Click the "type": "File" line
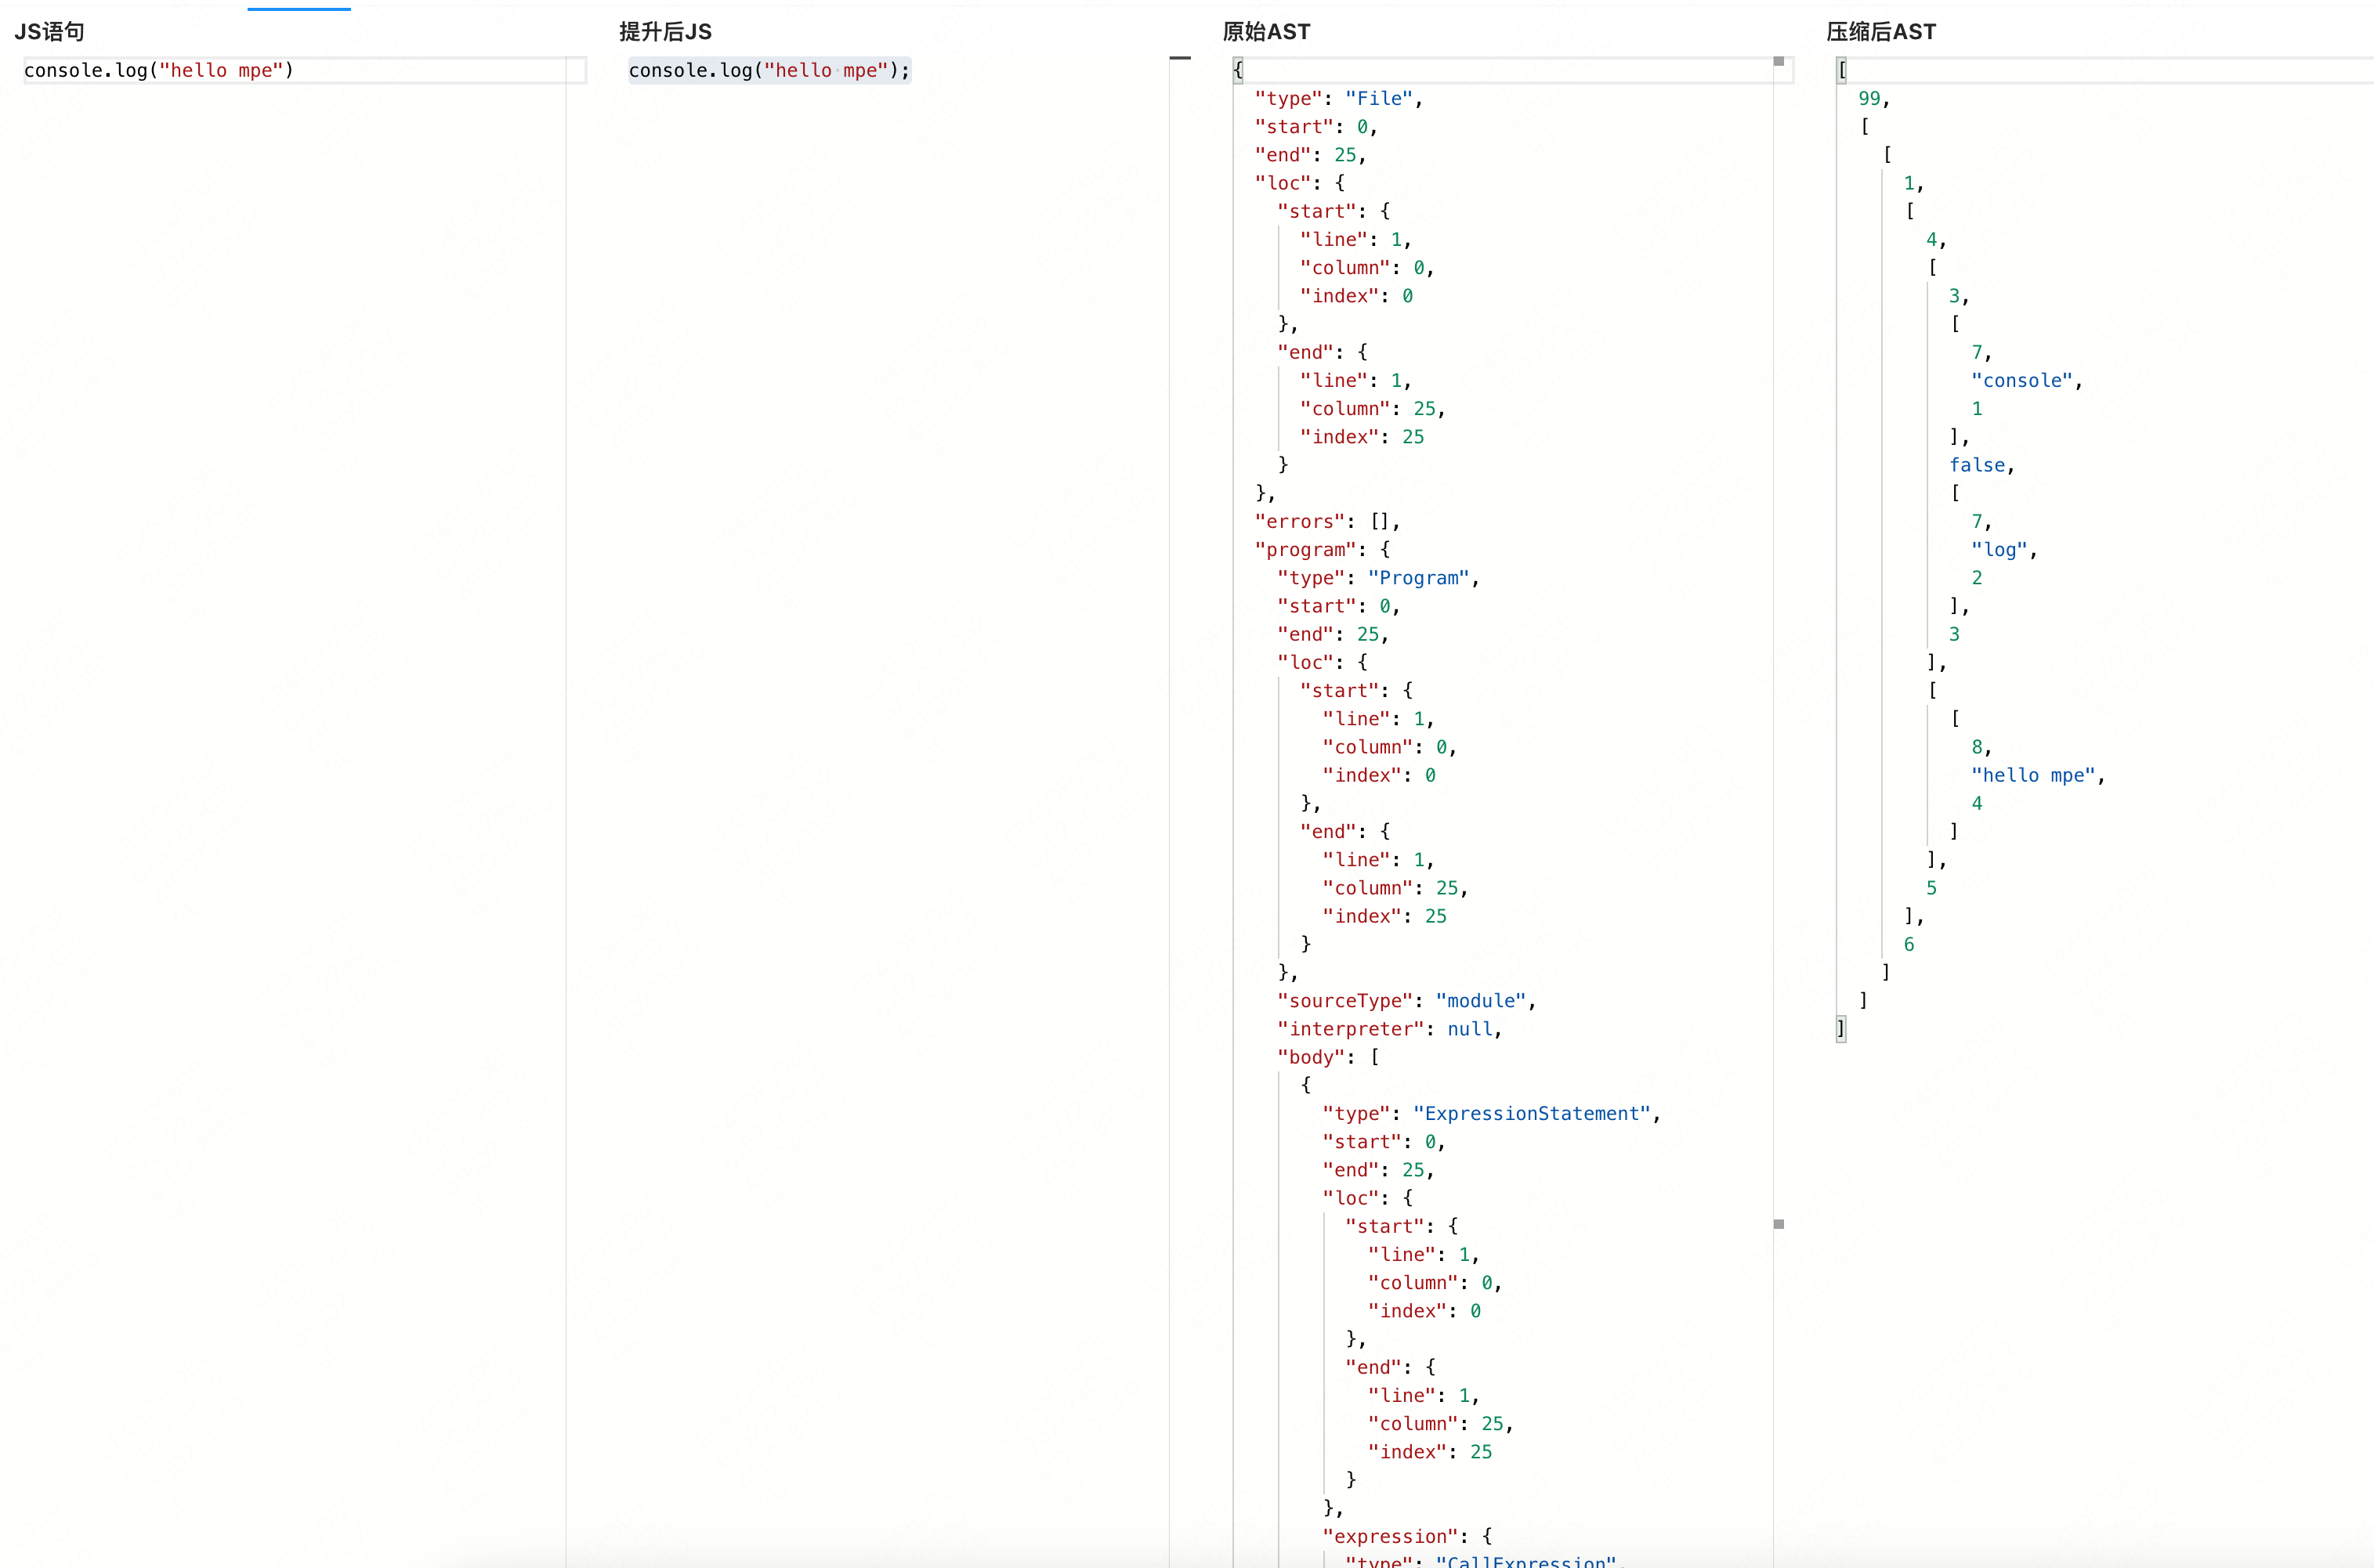Screen dimensions: 2374x1568 click(x=1338, y=98)
